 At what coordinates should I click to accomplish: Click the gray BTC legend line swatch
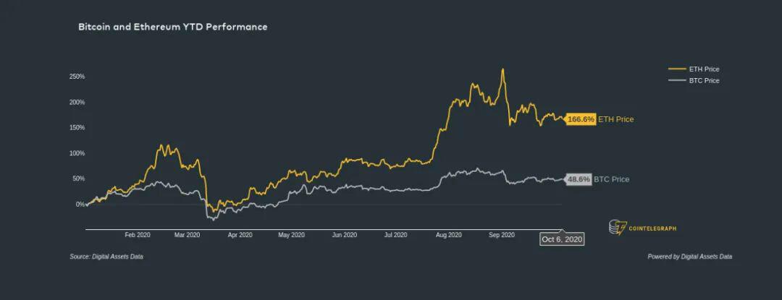(676, 80)
